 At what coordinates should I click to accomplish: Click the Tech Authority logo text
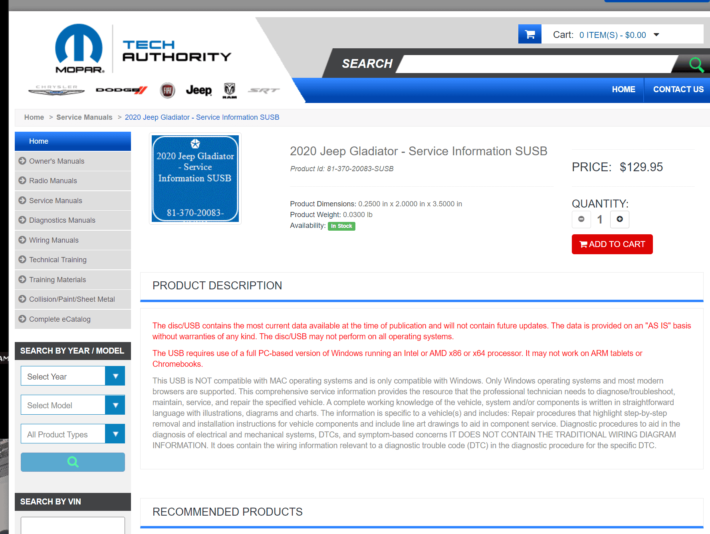(x=177, y=51)
